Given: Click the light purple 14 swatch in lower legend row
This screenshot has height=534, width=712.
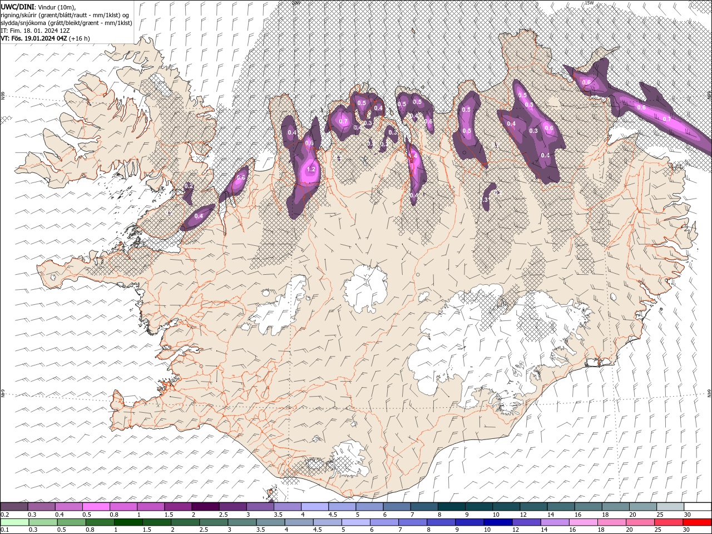Looking at the screenshot, I should [555, 522].
